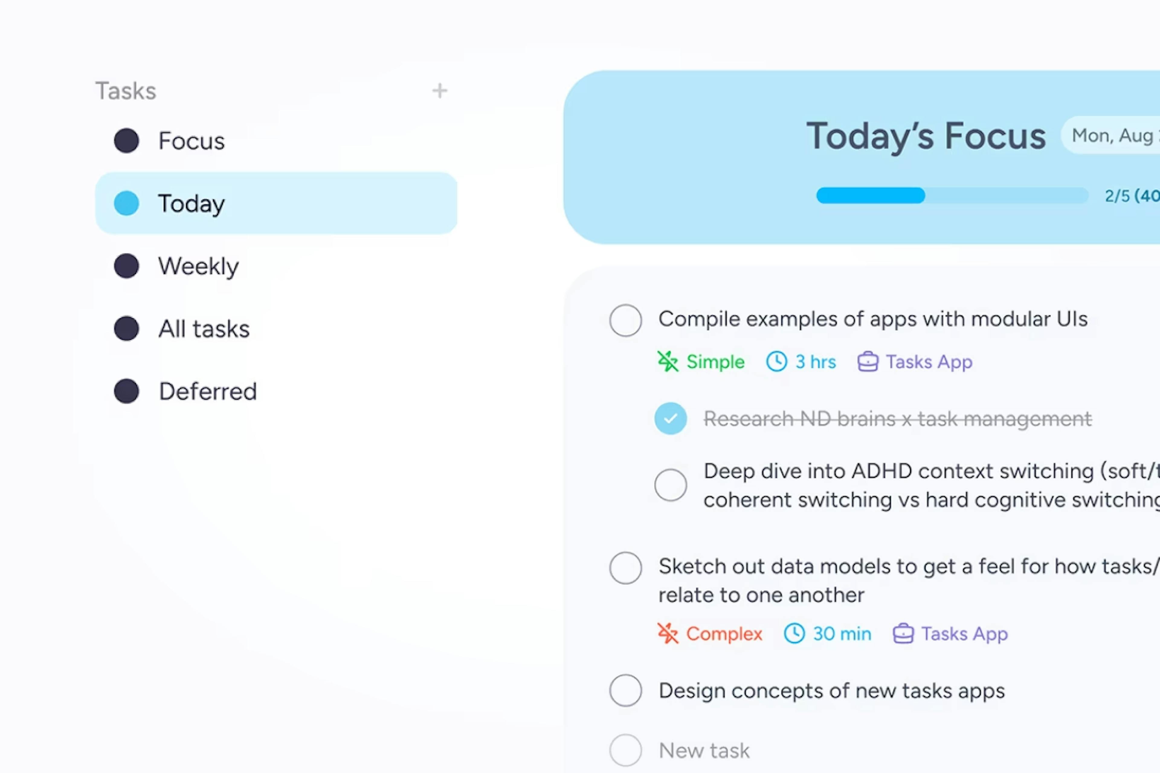Click the clock icon beside "30 min"

(x=794, y=634)
